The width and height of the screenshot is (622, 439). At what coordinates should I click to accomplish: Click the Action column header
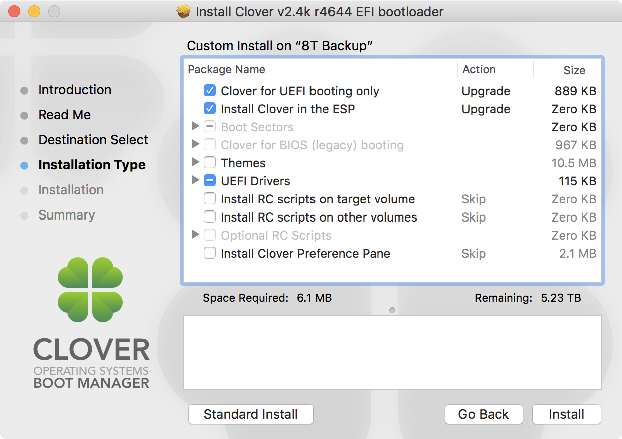pos(496,70)
